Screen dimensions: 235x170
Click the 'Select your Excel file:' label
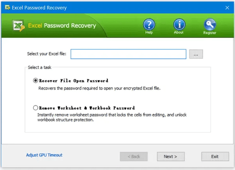pyautogui.click(x=46, y=54)
